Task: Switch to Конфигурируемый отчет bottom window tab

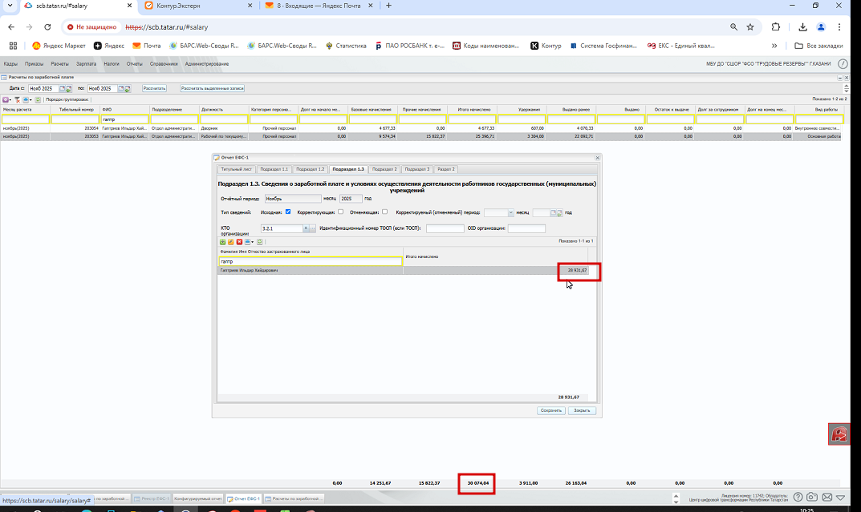Action: 197,499
